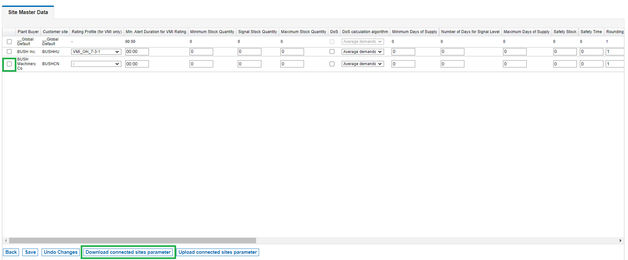Click the BUSHHU customer site cell
The image size is (628, 260).
(51, 52)
